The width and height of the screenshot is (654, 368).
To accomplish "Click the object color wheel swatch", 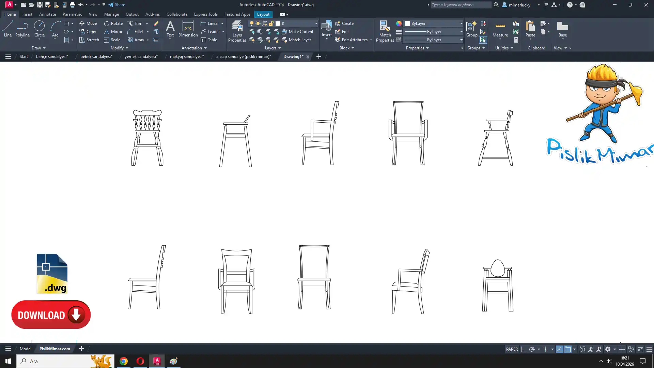I will tap(399, 24).
